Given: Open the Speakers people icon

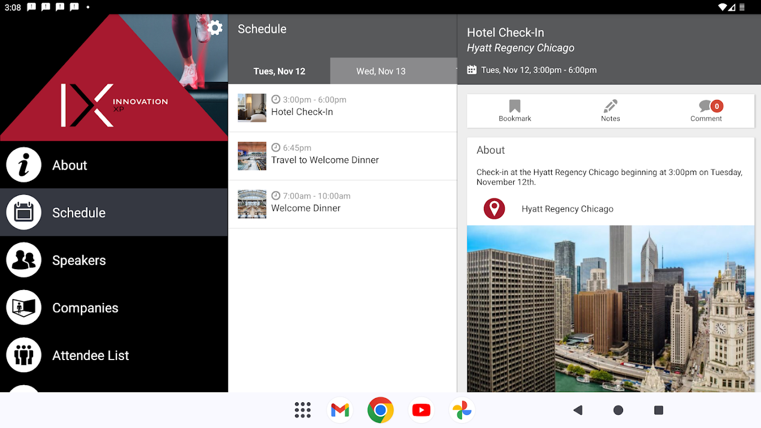Looking at the screenshot, I should (x=24, y=260).
